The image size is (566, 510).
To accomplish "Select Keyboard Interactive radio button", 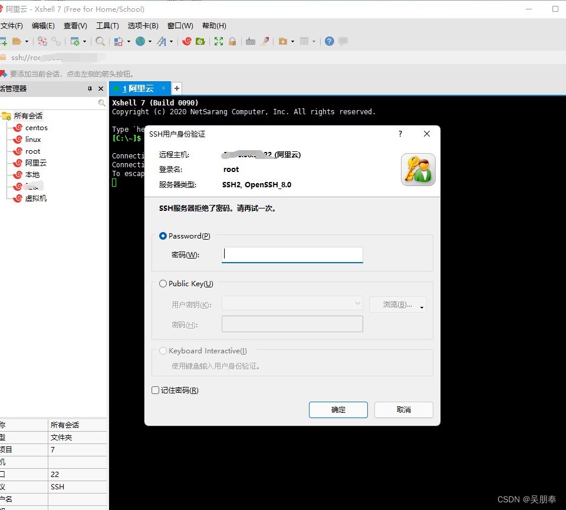I will click(x=163, y=351).
